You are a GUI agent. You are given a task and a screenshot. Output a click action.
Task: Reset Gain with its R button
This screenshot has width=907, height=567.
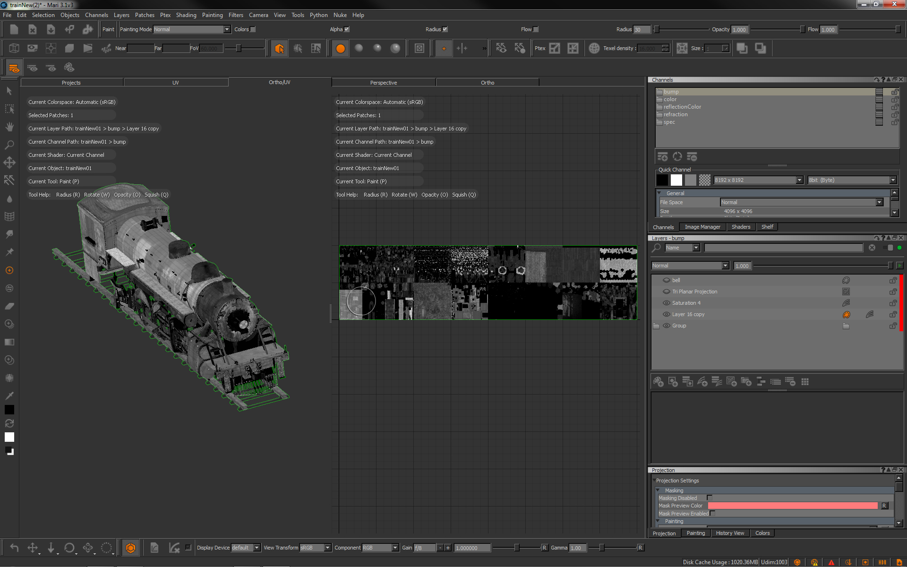(544, 548)
